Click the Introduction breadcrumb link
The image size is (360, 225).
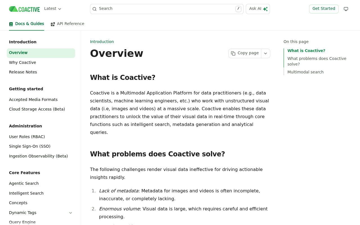pos(102,42)
